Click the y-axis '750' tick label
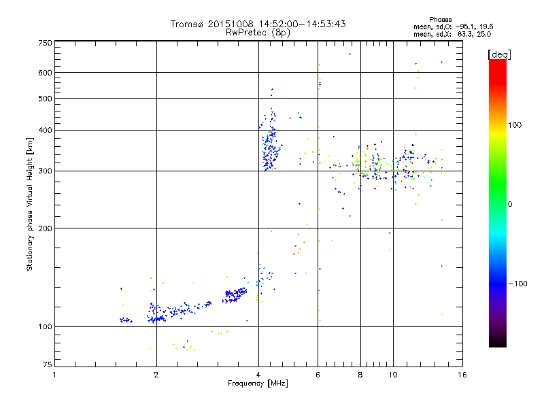Screen dimensions: 544x408 tap(45, 43)
